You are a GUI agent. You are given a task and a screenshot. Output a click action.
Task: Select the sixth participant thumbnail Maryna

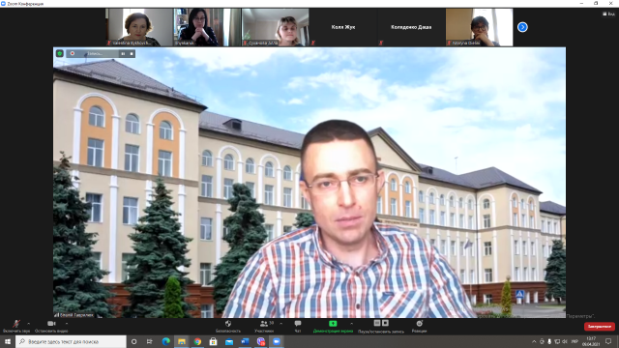pyautogui.click(x=480, y=27)
